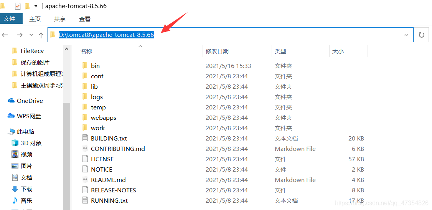Click the CONTRIBUTING.md markdown file icon
This screenshot has height=210, width=432.
85,149
